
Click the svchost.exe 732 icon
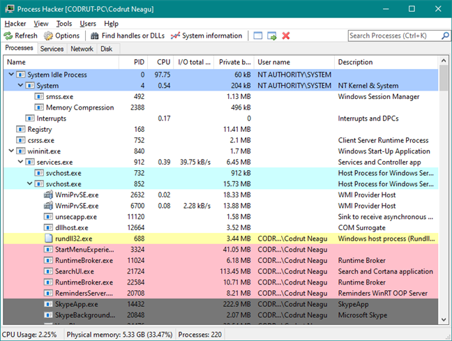(39, 173)
